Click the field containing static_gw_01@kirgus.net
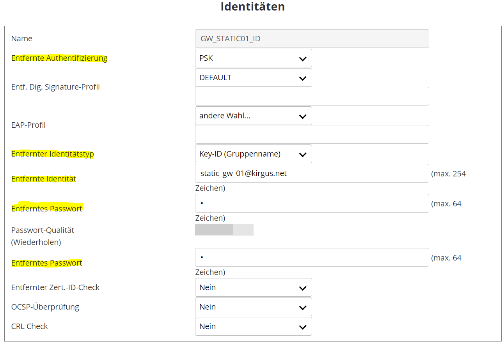 [x=312, y=174]
